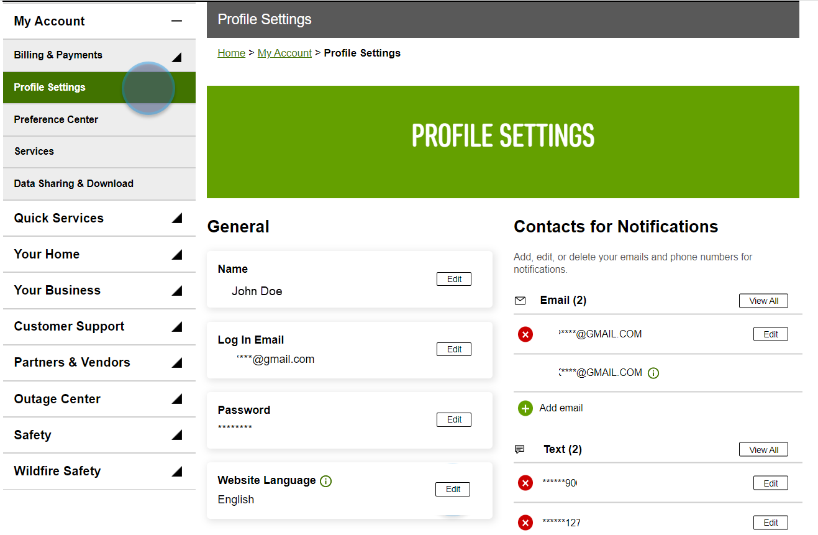Delete the phone number ending in 127
818x535 pixels.
click(525, 523)
